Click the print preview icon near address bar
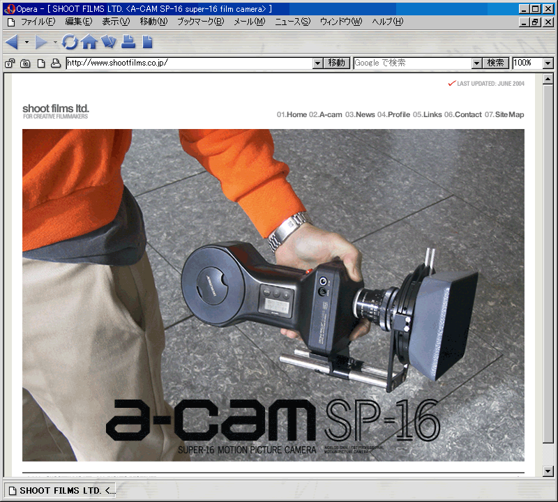 pyautogui.click(x=56, y=63)
